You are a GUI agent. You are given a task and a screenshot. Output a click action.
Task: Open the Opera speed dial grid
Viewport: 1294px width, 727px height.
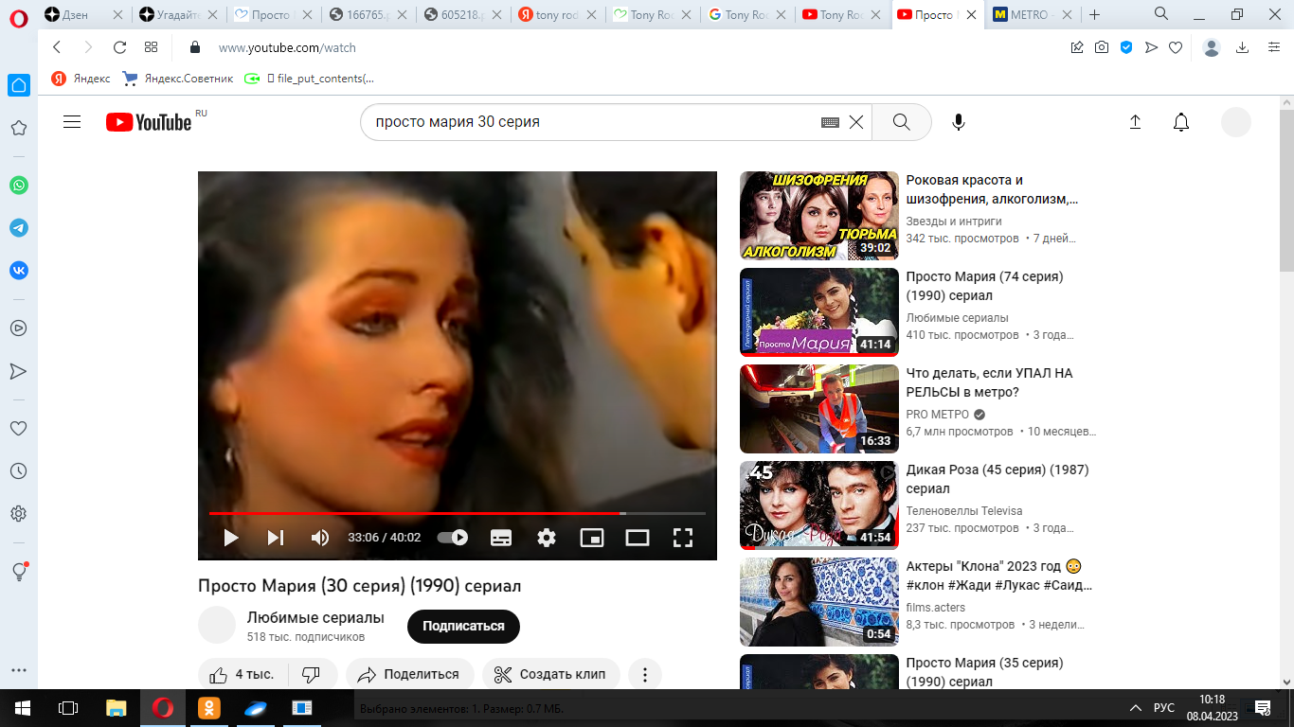point(151,47)
